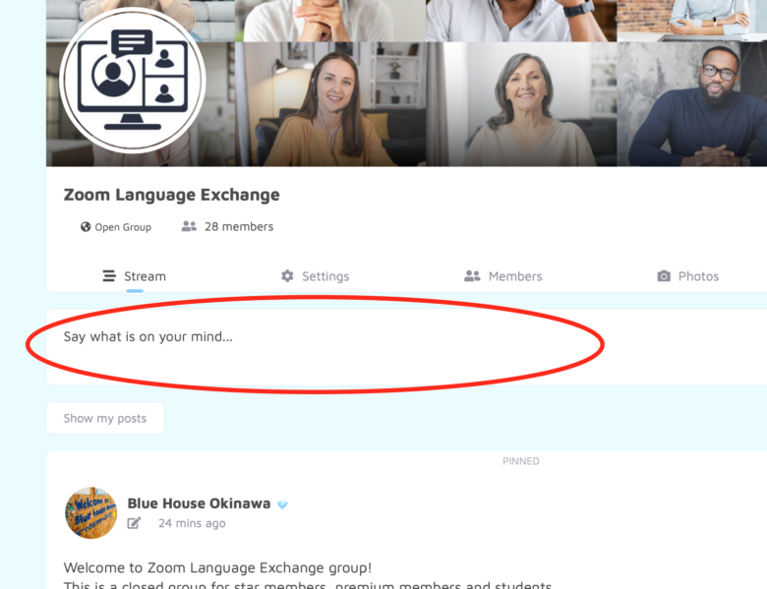Click the globe icon beside Open Group
Viewport: 767px width, 589px height.
tap(86, 227)
